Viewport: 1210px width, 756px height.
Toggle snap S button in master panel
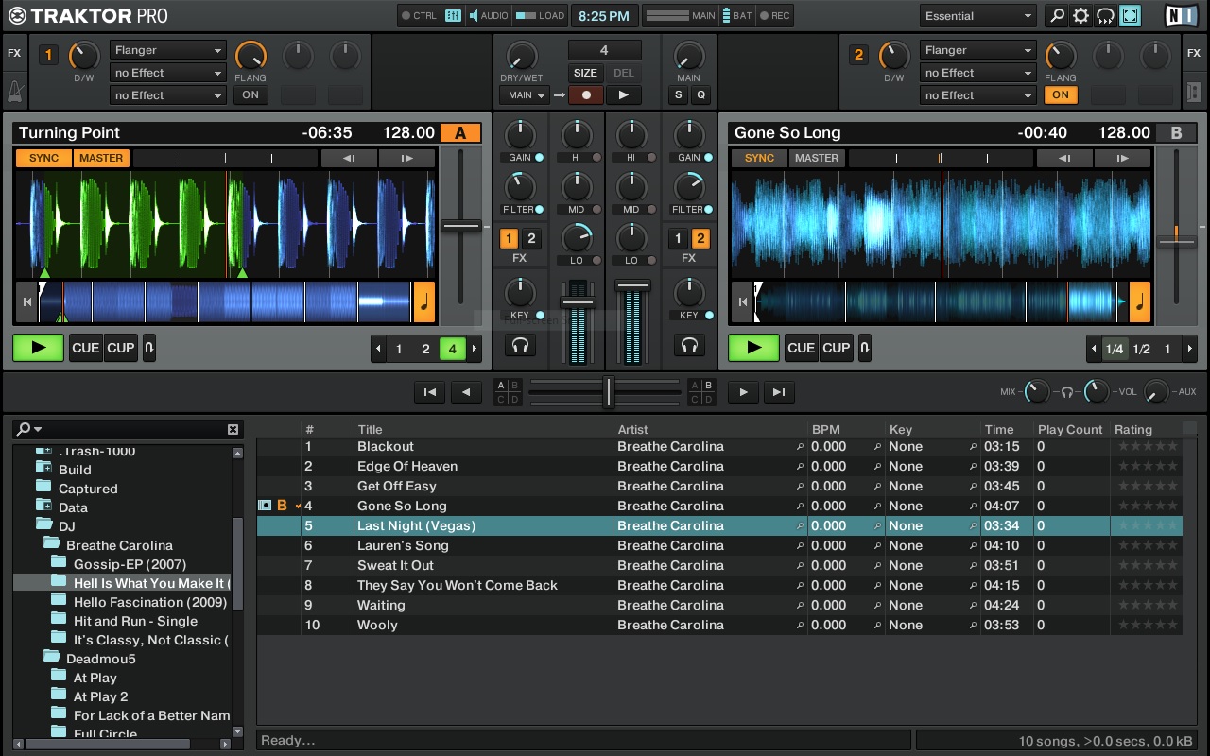(679, 95)
